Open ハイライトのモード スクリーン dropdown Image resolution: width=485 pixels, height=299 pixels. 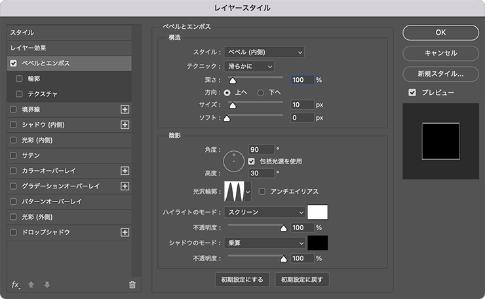pos(264,213)
